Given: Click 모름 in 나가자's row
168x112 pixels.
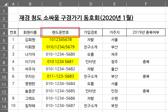Looking at the screenshot, I should [91, 54].
